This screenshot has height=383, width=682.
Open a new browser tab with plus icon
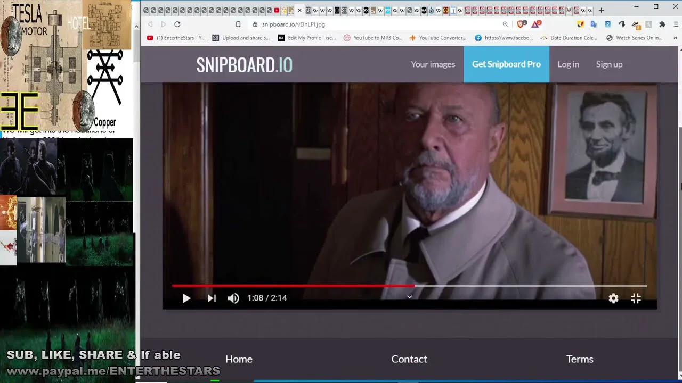602,10
